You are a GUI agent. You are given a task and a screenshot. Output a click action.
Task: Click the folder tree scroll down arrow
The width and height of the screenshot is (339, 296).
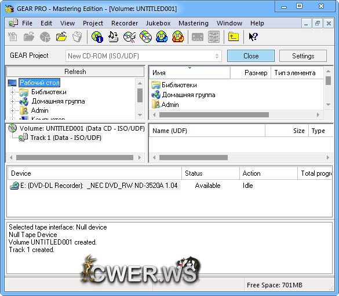[x=140, y=115]
